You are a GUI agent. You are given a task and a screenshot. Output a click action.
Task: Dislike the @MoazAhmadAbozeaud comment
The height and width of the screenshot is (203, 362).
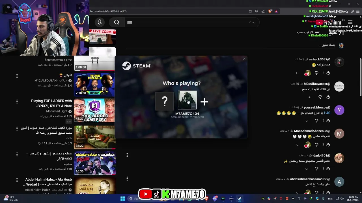316,145
